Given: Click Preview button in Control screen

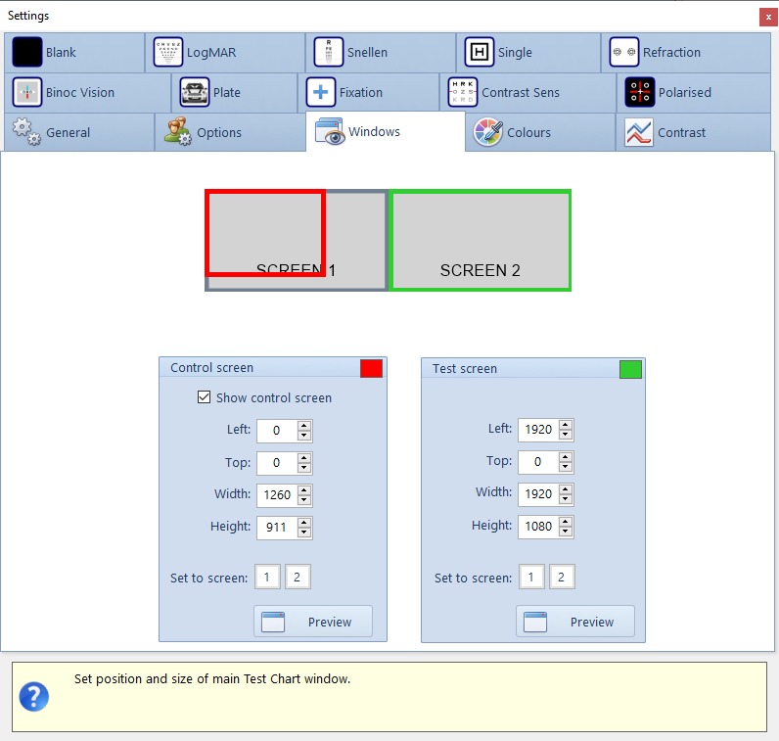Looking at the screenshot, I should pyautogui.click(x=313, y=622).
